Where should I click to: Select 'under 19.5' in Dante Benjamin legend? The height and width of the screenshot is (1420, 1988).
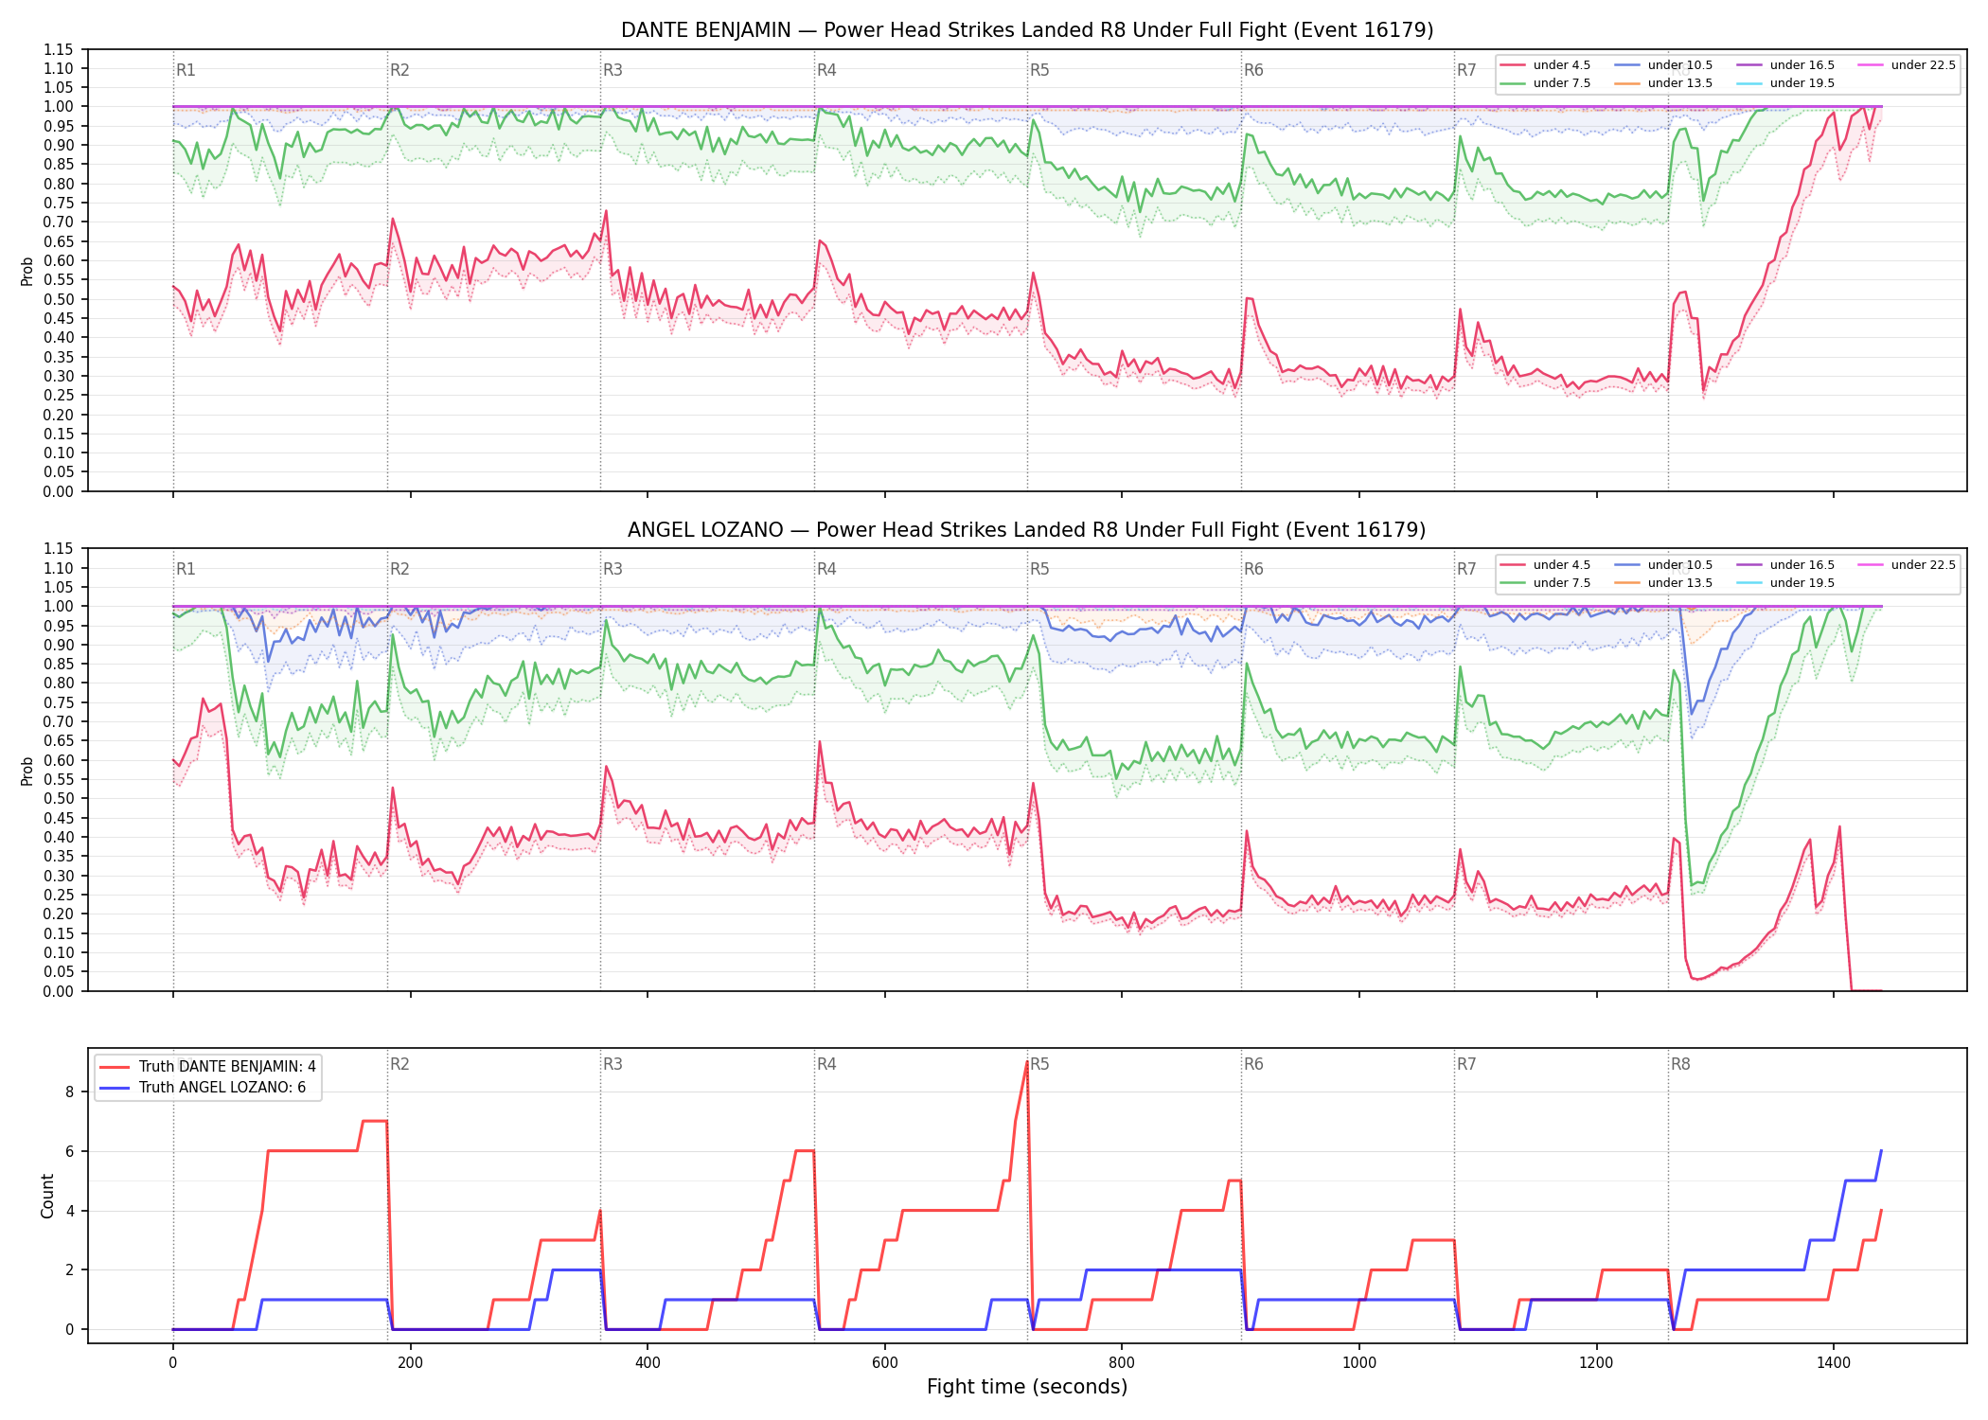click(x=1786, y=83)
